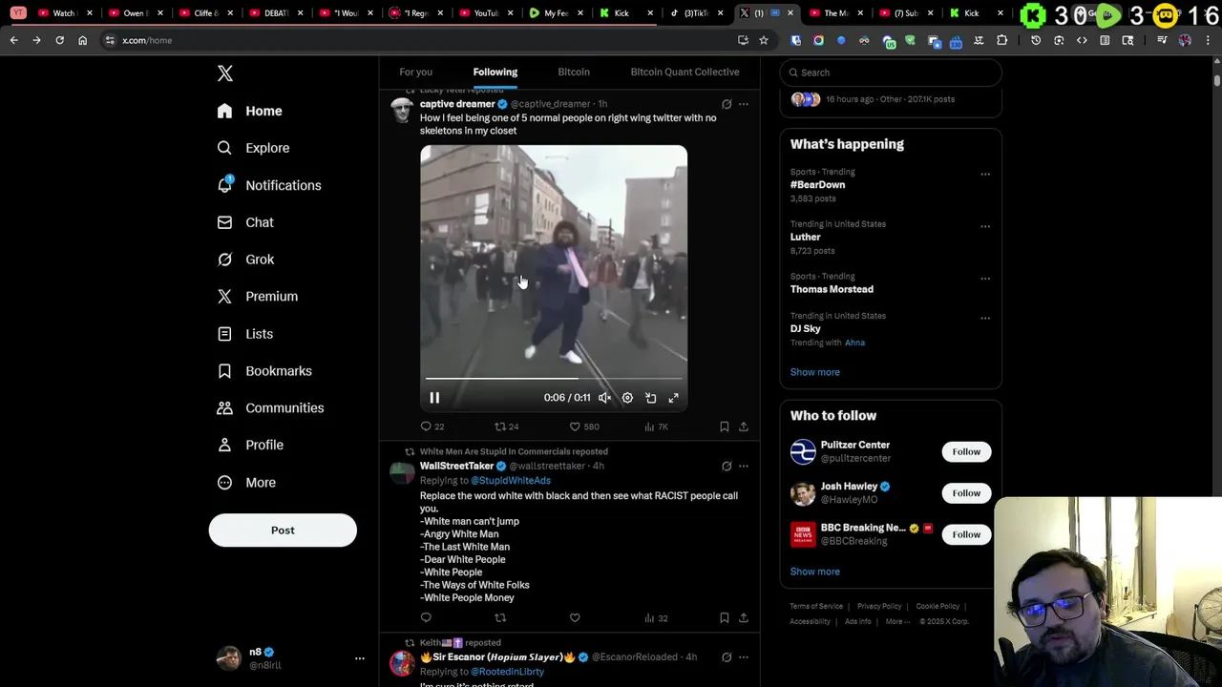Follow Josh Hawley
1222x687 pixels.
tap(966, 493)
